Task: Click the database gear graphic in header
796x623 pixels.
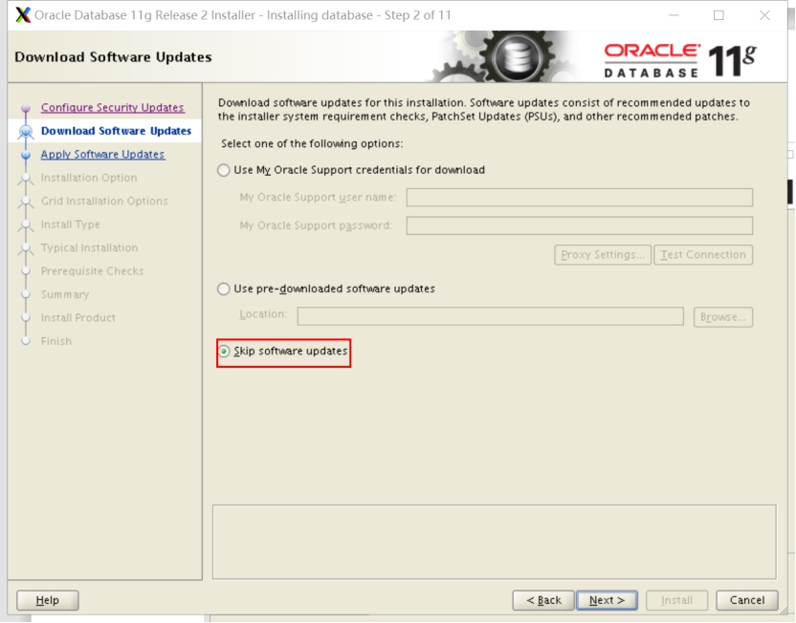Action: coord(517,56)
